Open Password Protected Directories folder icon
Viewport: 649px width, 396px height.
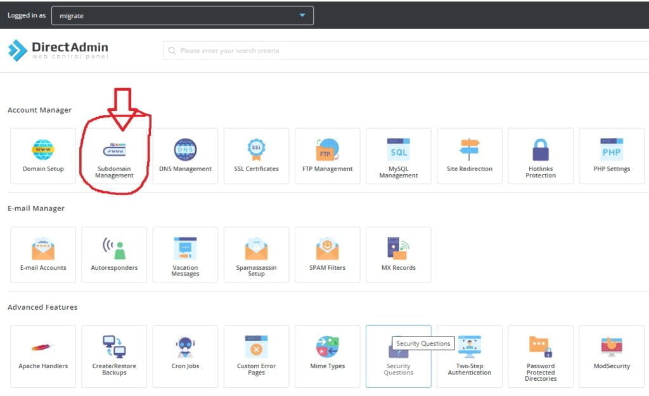(541, 347)
